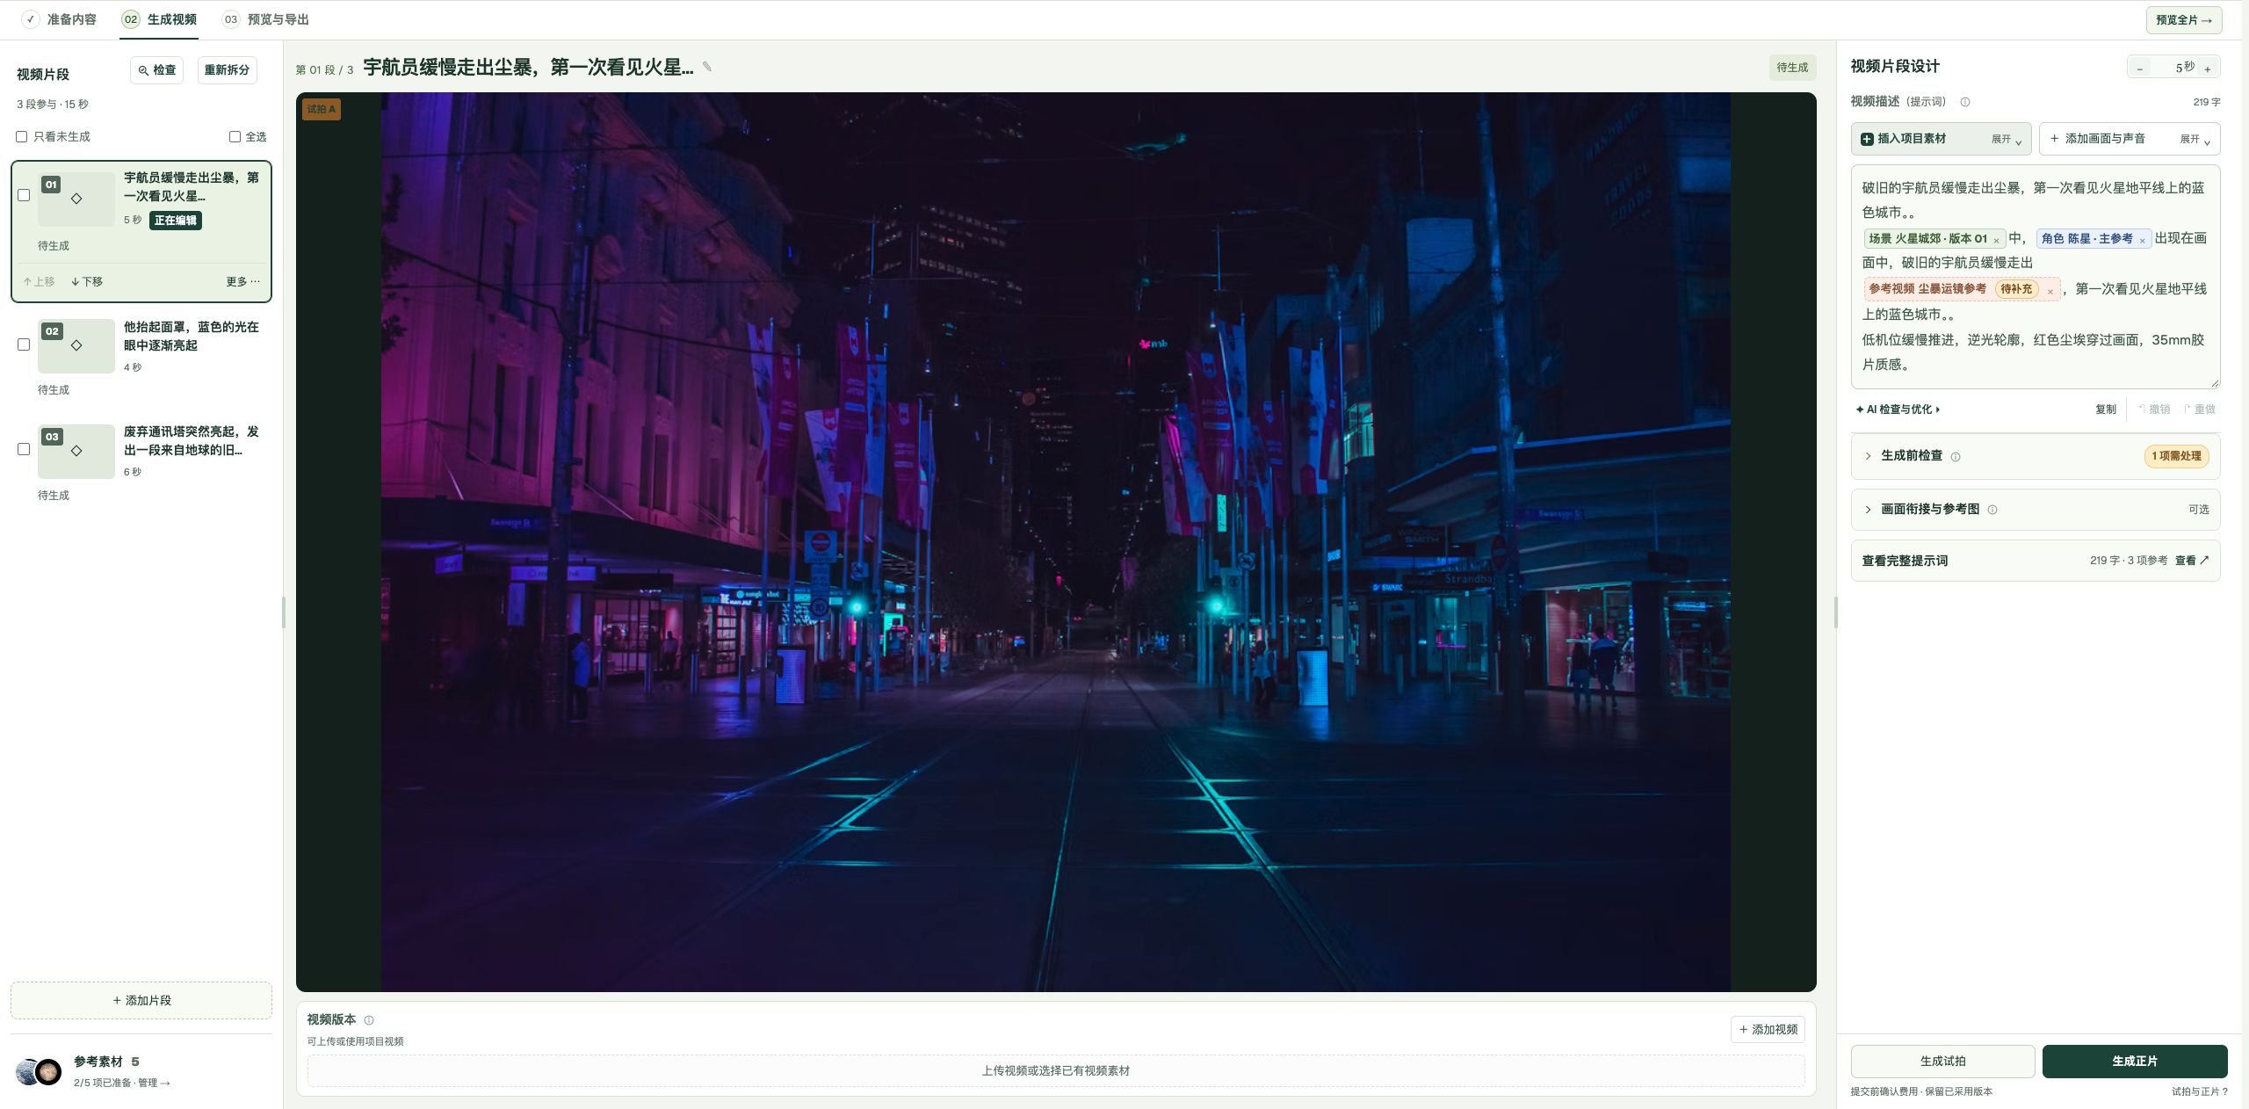Switch to the 预览与导出 step tab
Screen dimensions: 2249x1109
pyautogui.click(x=265, y=19)
